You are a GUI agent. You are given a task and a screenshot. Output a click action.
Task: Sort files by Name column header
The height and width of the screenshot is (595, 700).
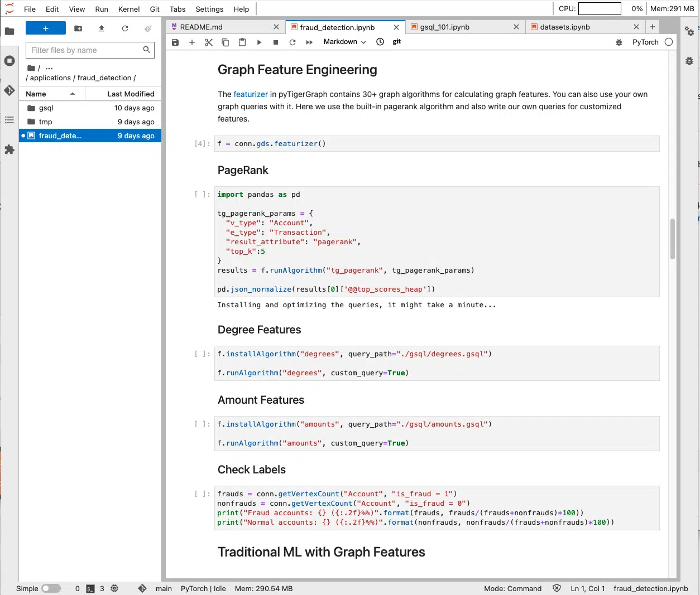point(52,94)
